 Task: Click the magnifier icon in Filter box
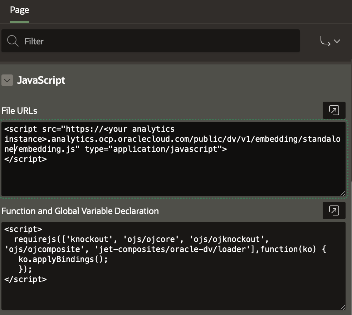[x=13, y=41]
